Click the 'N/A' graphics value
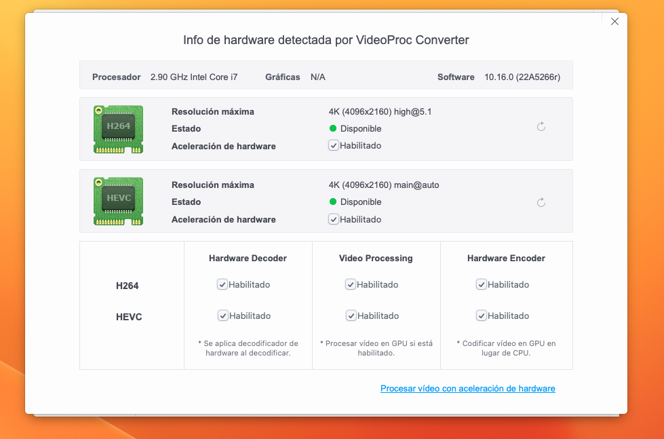 tap(318, 77)
